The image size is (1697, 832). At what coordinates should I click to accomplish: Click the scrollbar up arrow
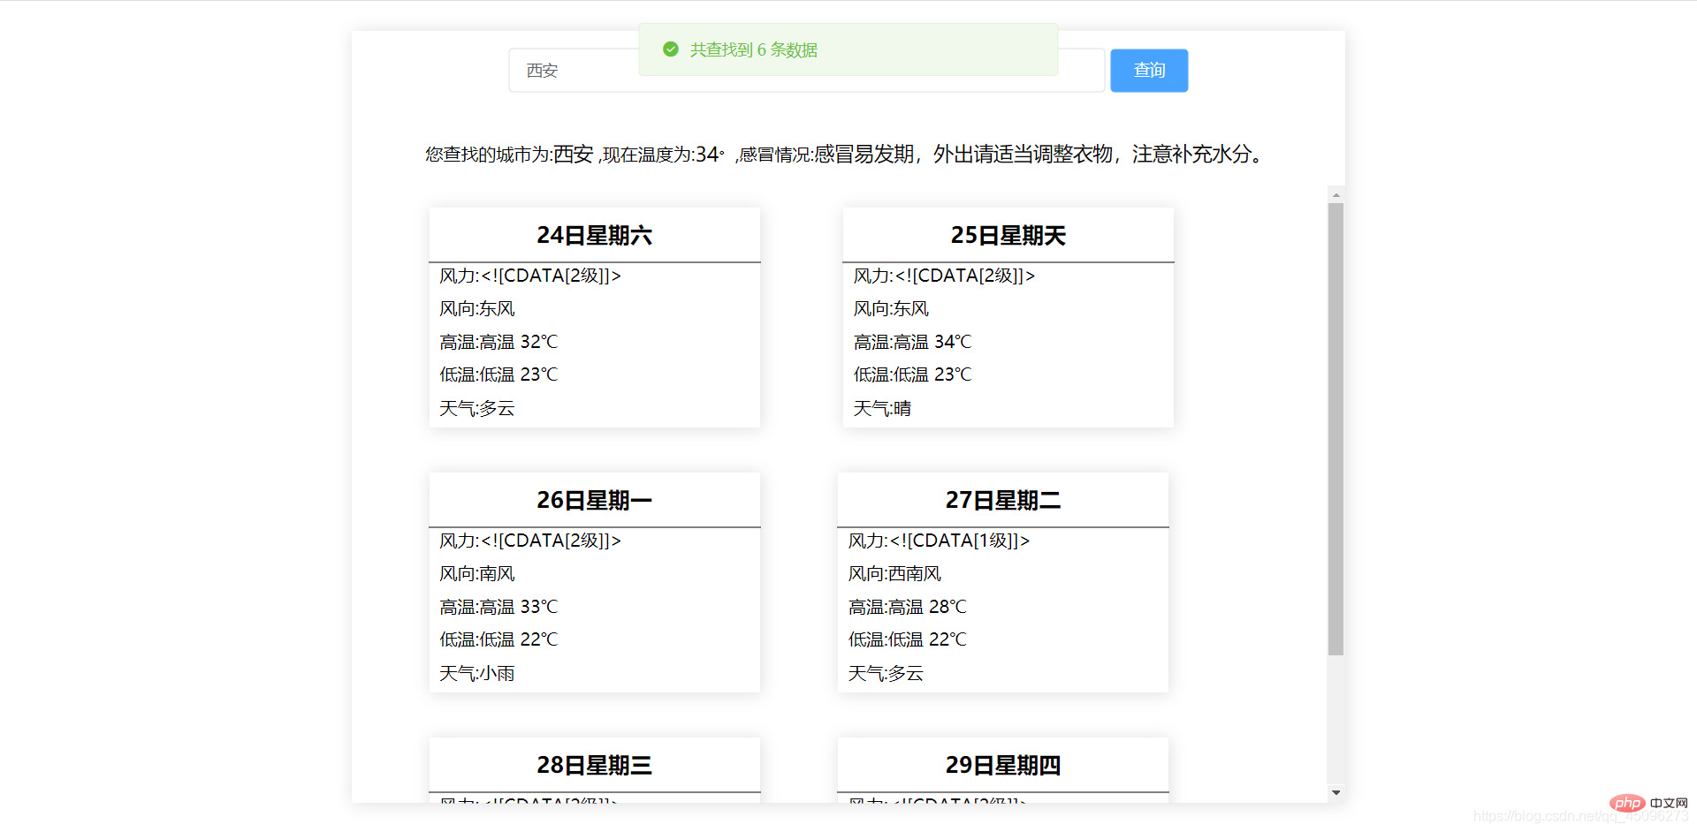point(1336,194)
